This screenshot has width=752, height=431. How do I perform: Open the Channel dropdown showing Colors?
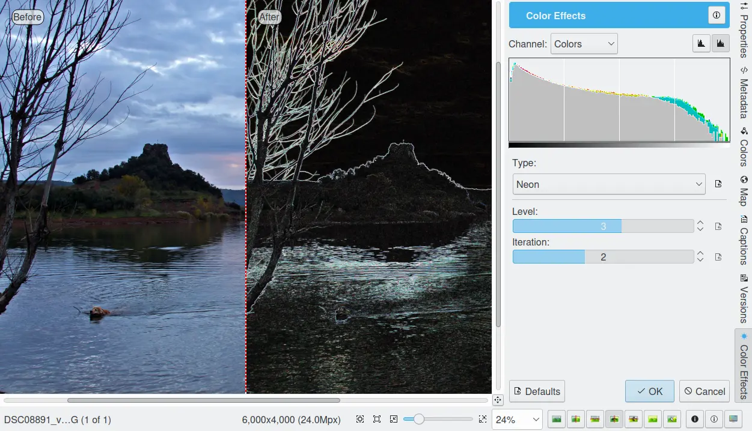[584, 44]
